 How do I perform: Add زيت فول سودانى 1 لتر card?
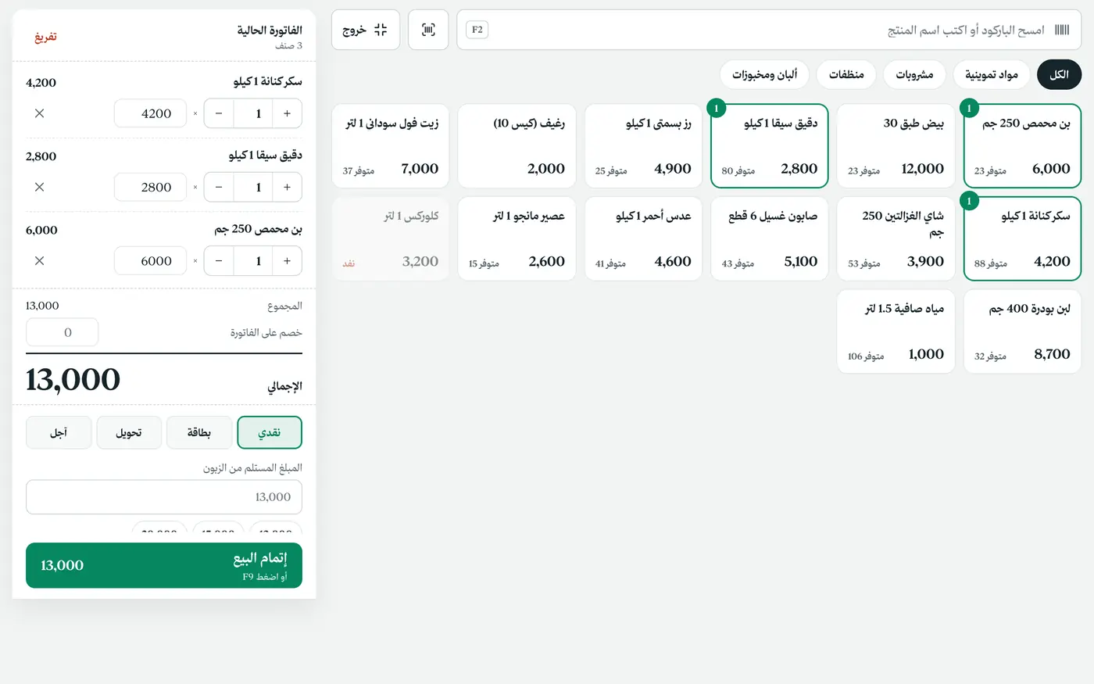tap(391, 146)
